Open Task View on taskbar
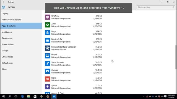The width and height of the screenshot is (177, 99). pos(16,97)
